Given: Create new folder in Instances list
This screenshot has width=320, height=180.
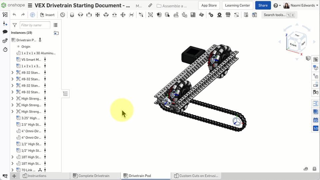Looking at the screenshot, I should (56, 33).
